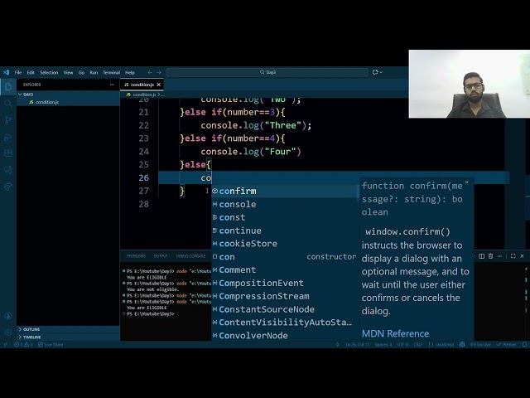530x398 pixels.
Task: Maximize the terminal panel size
Action: [513, 256]
